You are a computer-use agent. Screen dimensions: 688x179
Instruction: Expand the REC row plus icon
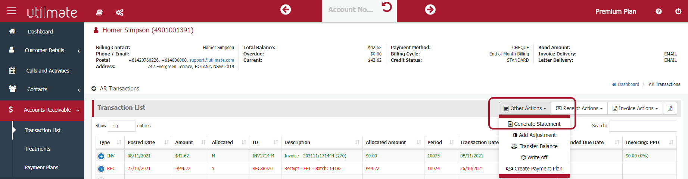(x=101, y=169)
